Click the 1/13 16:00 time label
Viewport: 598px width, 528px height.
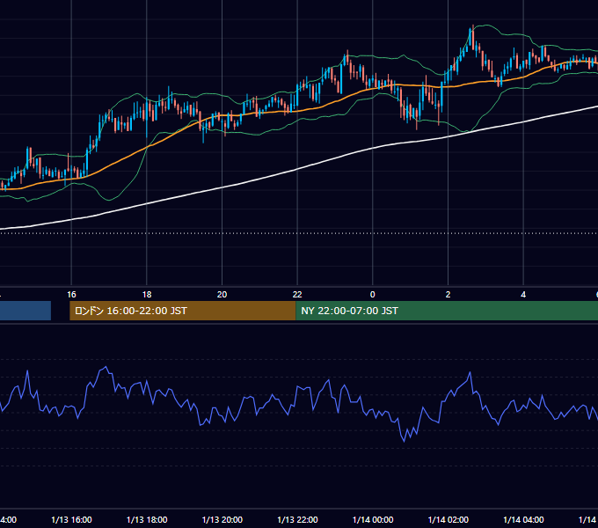click(71, 519)
